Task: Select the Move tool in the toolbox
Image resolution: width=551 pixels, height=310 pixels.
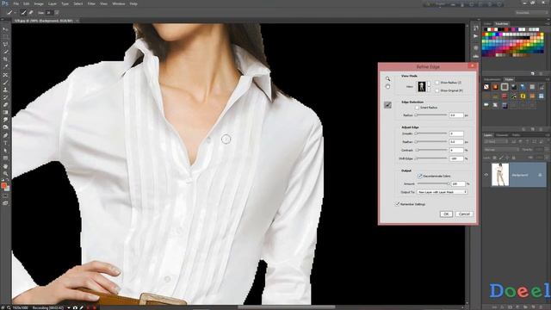Action: pos(5,29)
